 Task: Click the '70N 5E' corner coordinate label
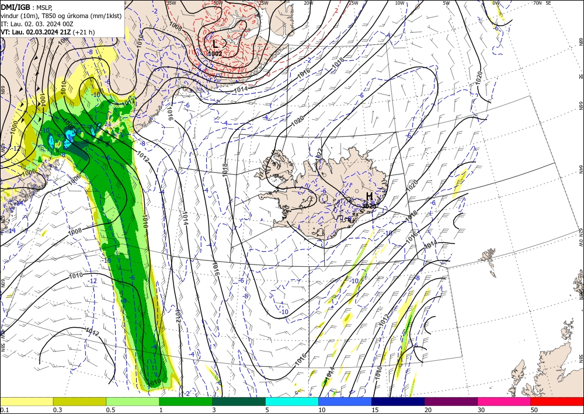tap(542, 3)
